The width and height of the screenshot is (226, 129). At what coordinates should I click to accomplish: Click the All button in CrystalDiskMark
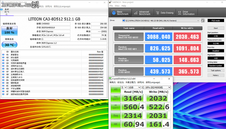click(x=116, y=89)
